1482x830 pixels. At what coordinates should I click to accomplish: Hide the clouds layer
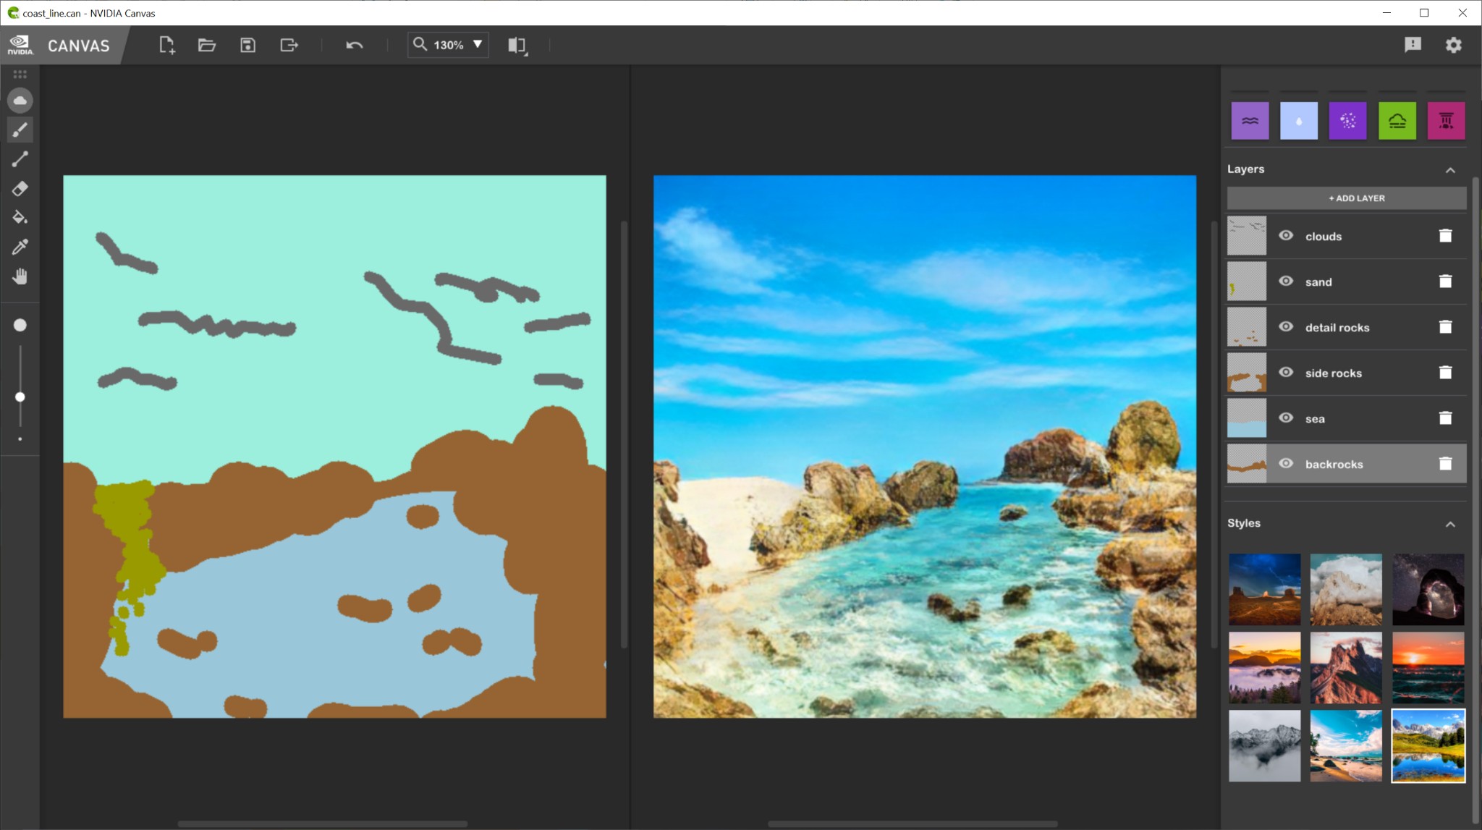click(1286, 236)
